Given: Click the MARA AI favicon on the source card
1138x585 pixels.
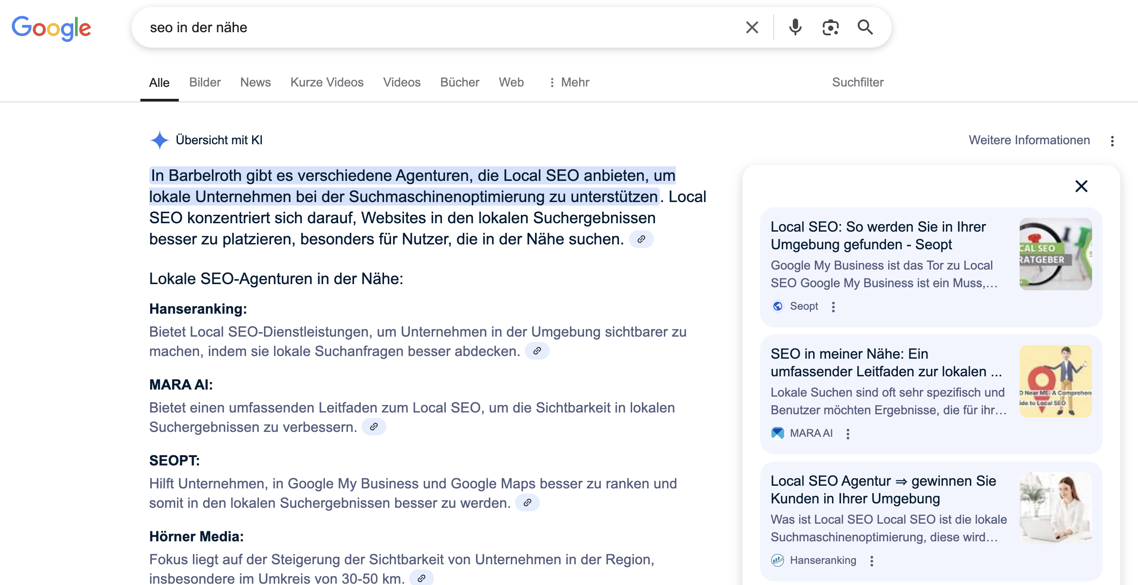Looking at the screenshot, I should click(x=778, y=433).
